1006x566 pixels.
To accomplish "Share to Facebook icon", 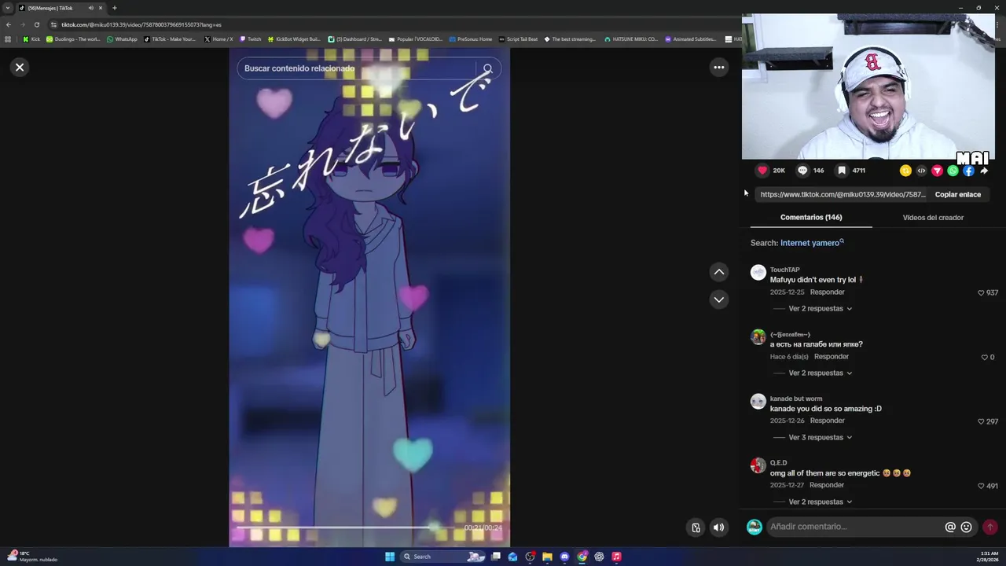I will (x=968, y=171).
